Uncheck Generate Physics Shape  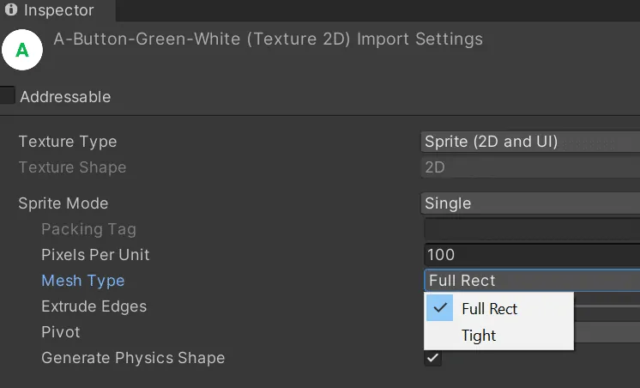pyautogui.click(x=433, y=358)
